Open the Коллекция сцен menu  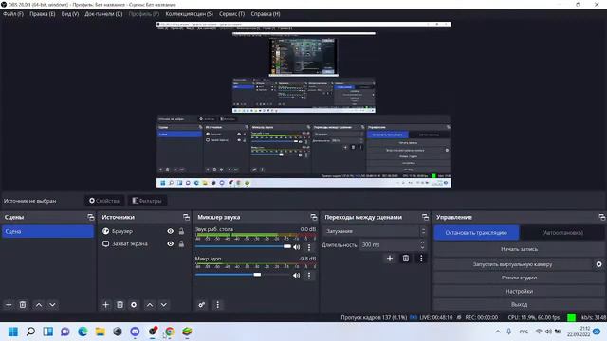pos(190,14)
